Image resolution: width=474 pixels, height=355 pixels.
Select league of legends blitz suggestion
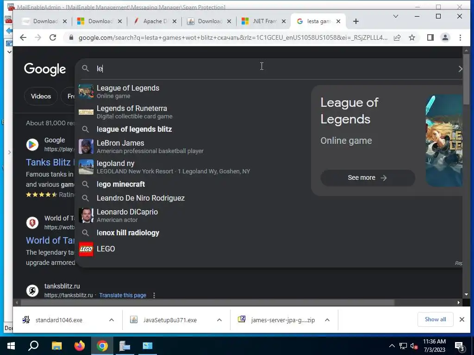pos(193,129)
